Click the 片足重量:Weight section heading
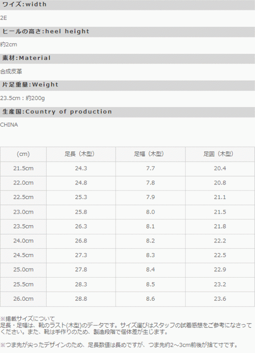The image size is (255, 353). click(x=30, y=85)
